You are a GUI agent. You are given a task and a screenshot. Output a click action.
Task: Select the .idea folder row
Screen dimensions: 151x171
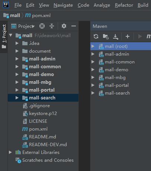[43, 43]
